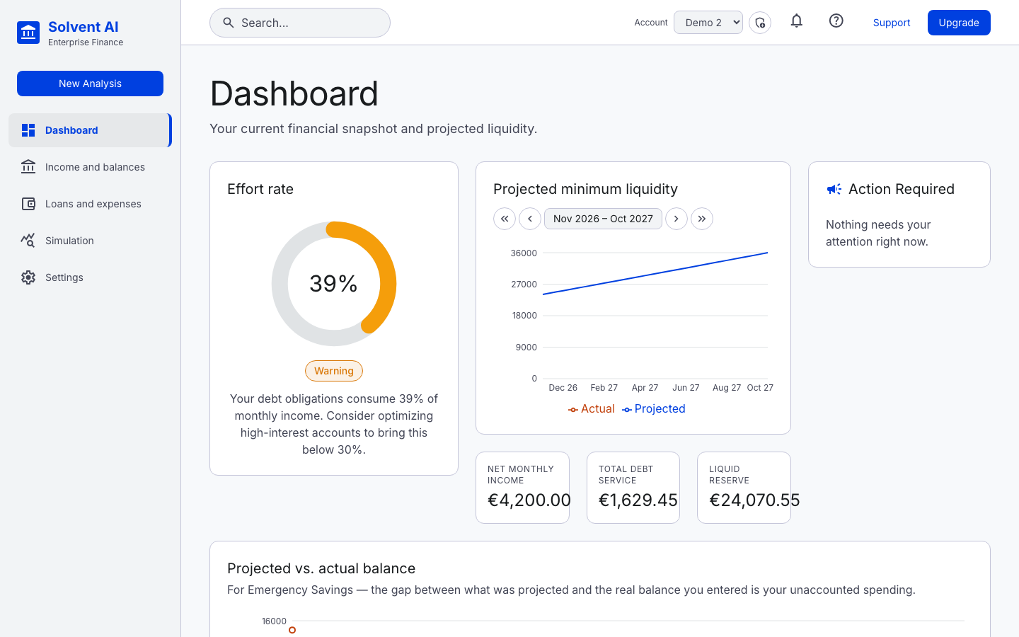The width and height of the screenshot is (1019, 637).
Task: Click the blue projected liquidity line
Action: coord(655,273)
